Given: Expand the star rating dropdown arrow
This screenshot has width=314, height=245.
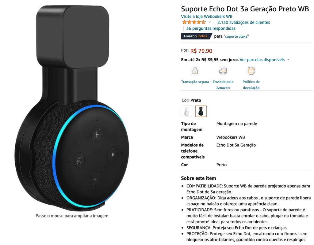Looking at the screenshot, I should [210, 22].
